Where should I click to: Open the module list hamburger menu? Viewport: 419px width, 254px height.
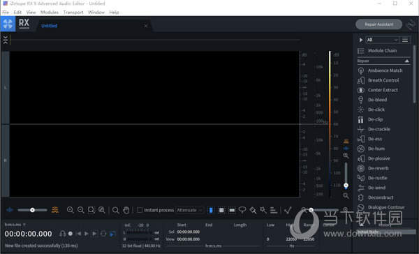coord(405,40)
